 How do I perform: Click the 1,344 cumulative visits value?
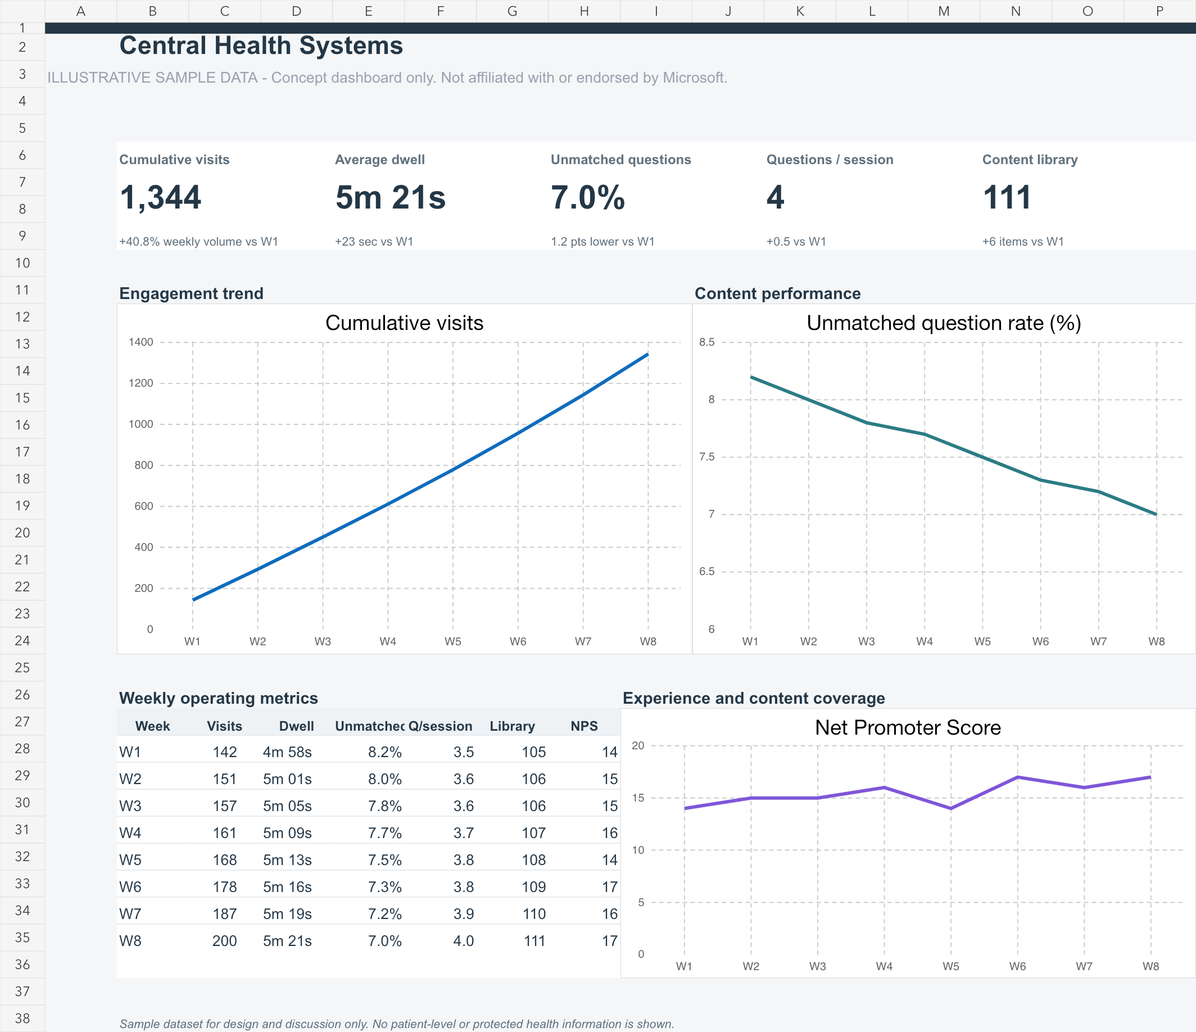coord(161,197)
